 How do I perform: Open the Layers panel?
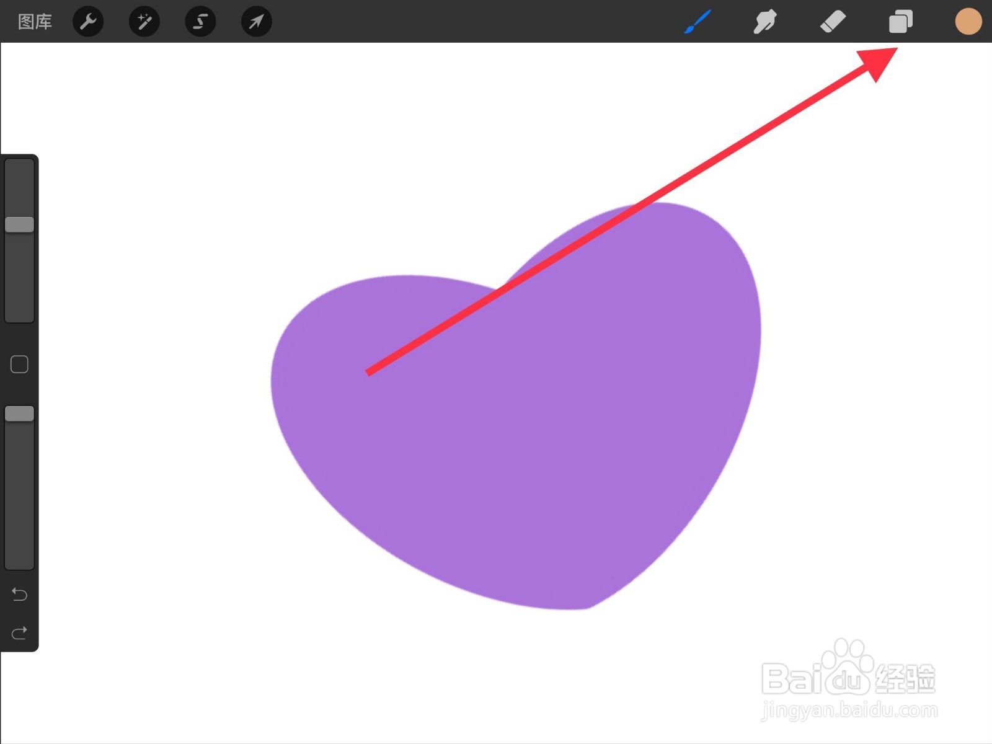[x=900, y=22]
